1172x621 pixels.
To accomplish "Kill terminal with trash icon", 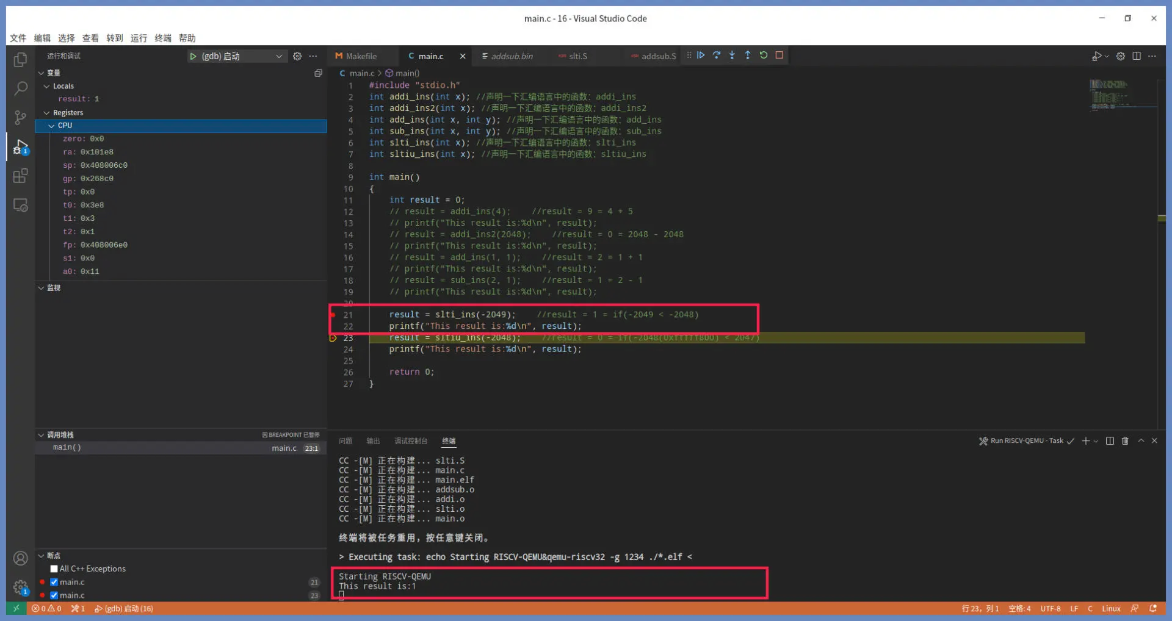I will coord(1125,441).
